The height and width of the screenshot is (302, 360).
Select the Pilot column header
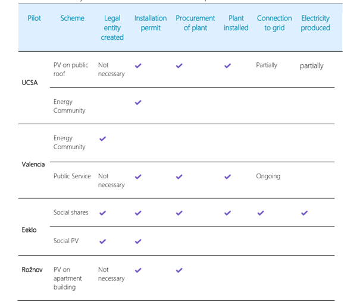pos(34,18)
